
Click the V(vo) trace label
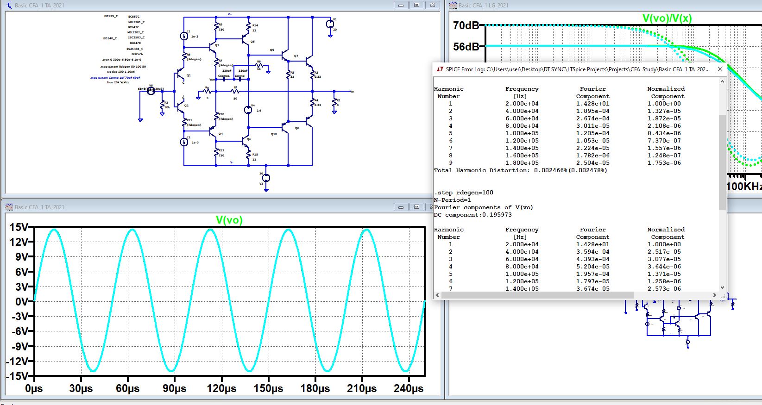[229, 220]
